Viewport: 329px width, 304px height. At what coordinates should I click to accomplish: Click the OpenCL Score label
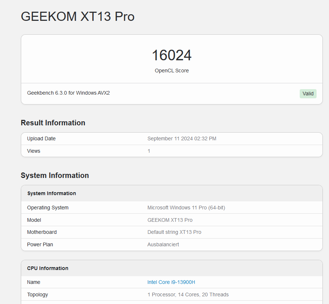pyautogui.click(x=172, y=71)
